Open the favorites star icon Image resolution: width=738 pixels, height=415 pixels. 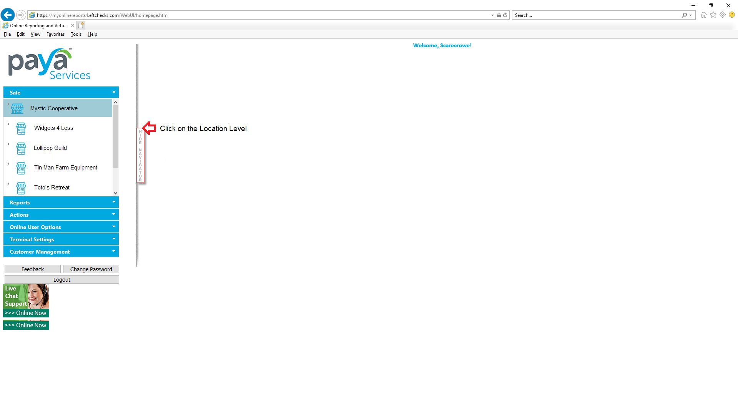point(713,15)
